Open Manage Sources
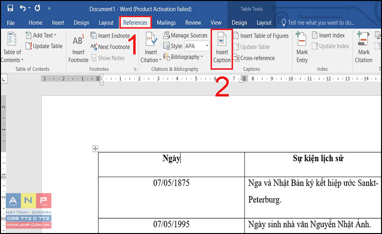The image size is (382, 234). (x=185, y=35)
